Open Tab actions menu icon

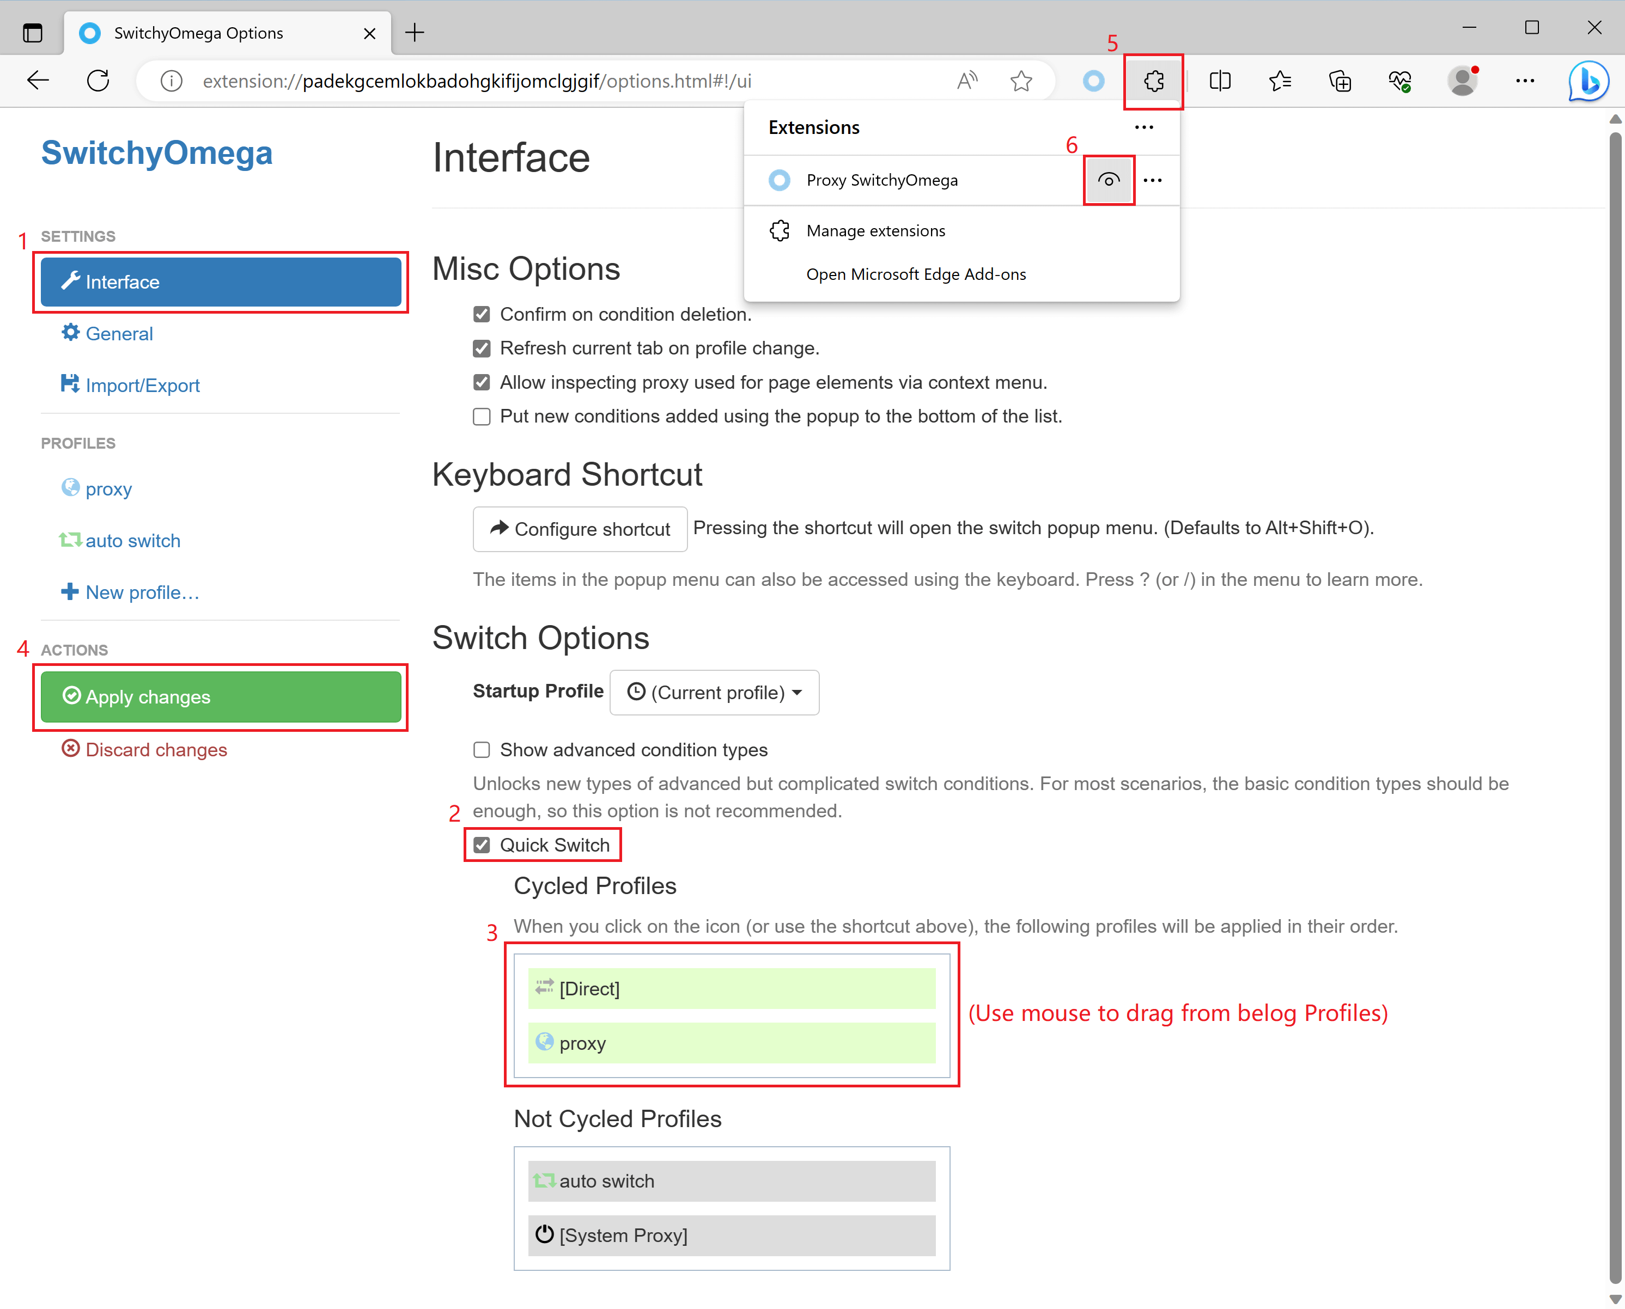coord(33,33)
